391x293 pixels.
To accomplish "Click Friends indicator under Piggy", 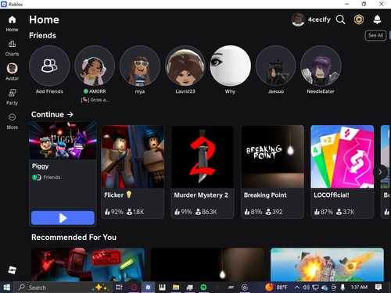I will click(46, 177).
